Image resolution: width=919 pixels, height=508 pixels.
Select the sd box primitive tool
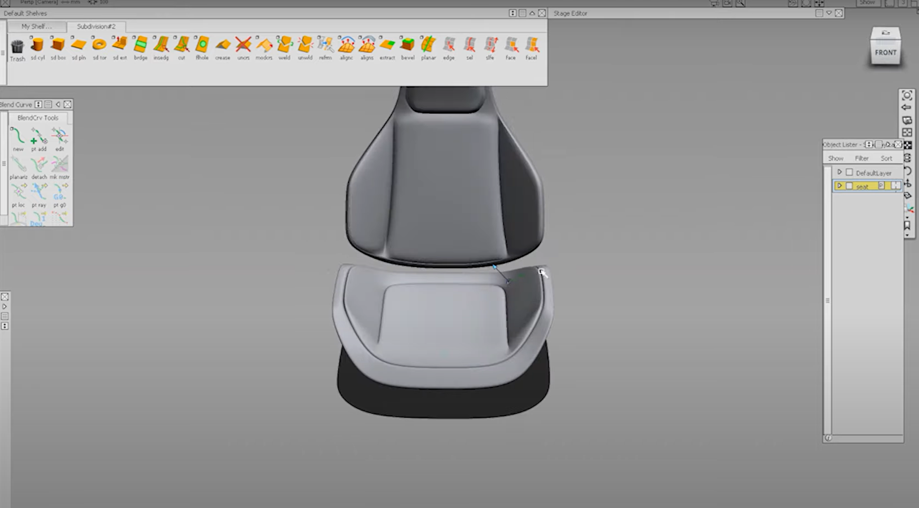click(x=58, y=46)
